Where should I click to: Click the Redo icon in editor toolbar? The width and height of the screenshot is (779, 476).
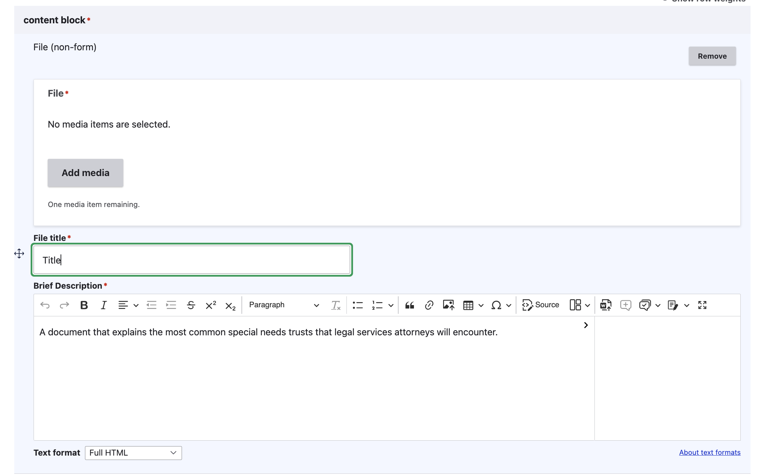(65, 305)
